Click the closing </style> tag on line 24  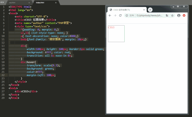(x=21, y=82)
